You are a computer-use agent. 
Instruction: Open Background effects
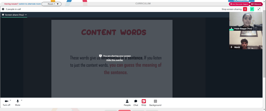[155, 103]
